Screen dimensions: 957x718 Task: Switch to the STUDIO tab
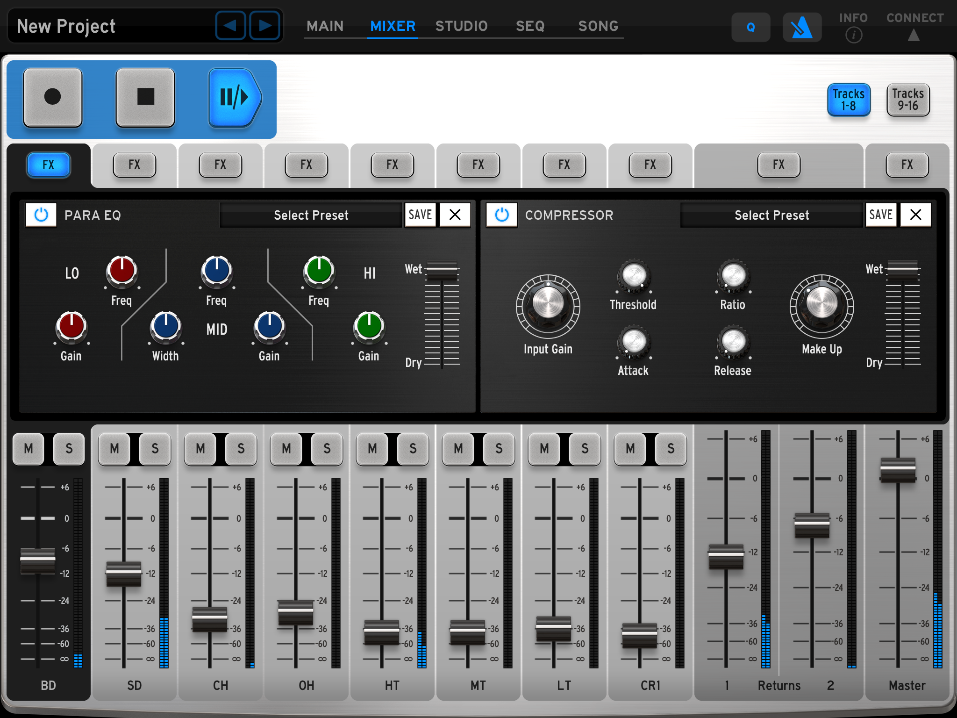pos(462,26)
